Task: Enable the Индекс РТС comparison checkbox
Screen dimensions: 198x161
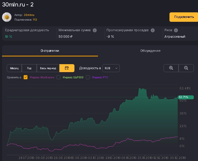Action: pyautogui.click(x=88, y=77)
